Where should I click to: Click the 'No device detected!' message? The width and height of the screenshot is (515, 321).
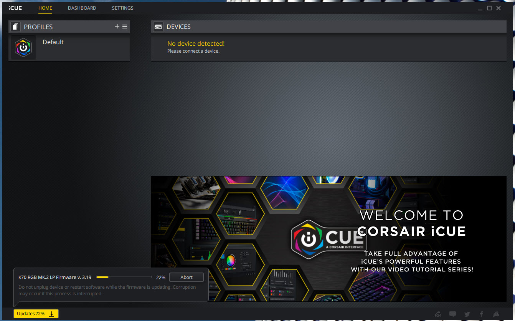coord(196,44)
